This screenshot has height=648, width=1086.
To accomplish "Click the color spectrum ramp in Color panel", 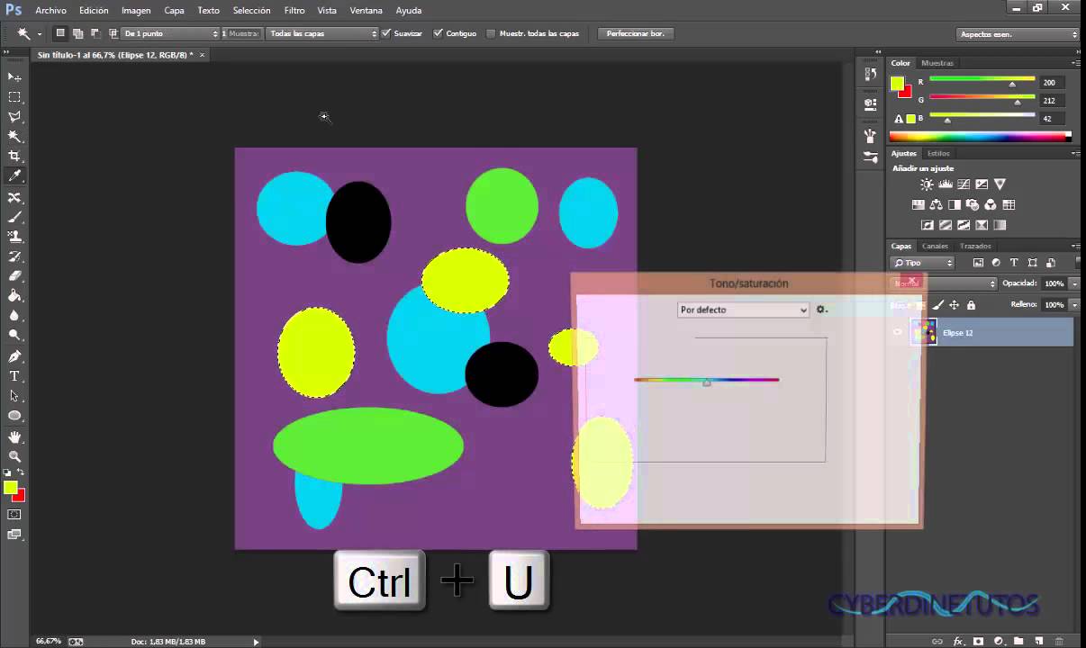I will [980, 137].
